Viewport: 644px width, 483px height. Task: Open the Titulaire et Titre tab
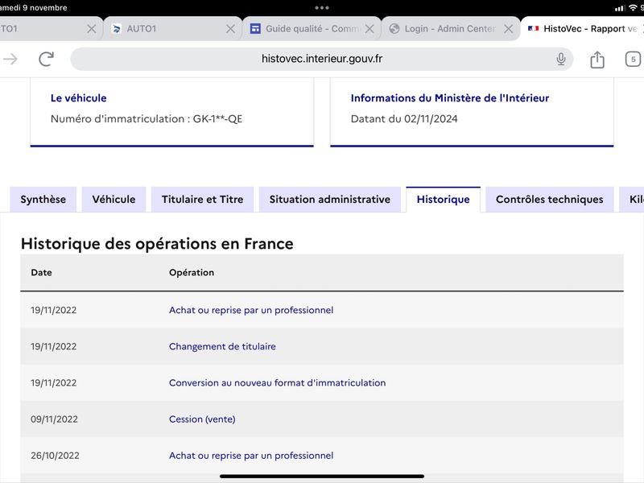[x=203, y=200]
